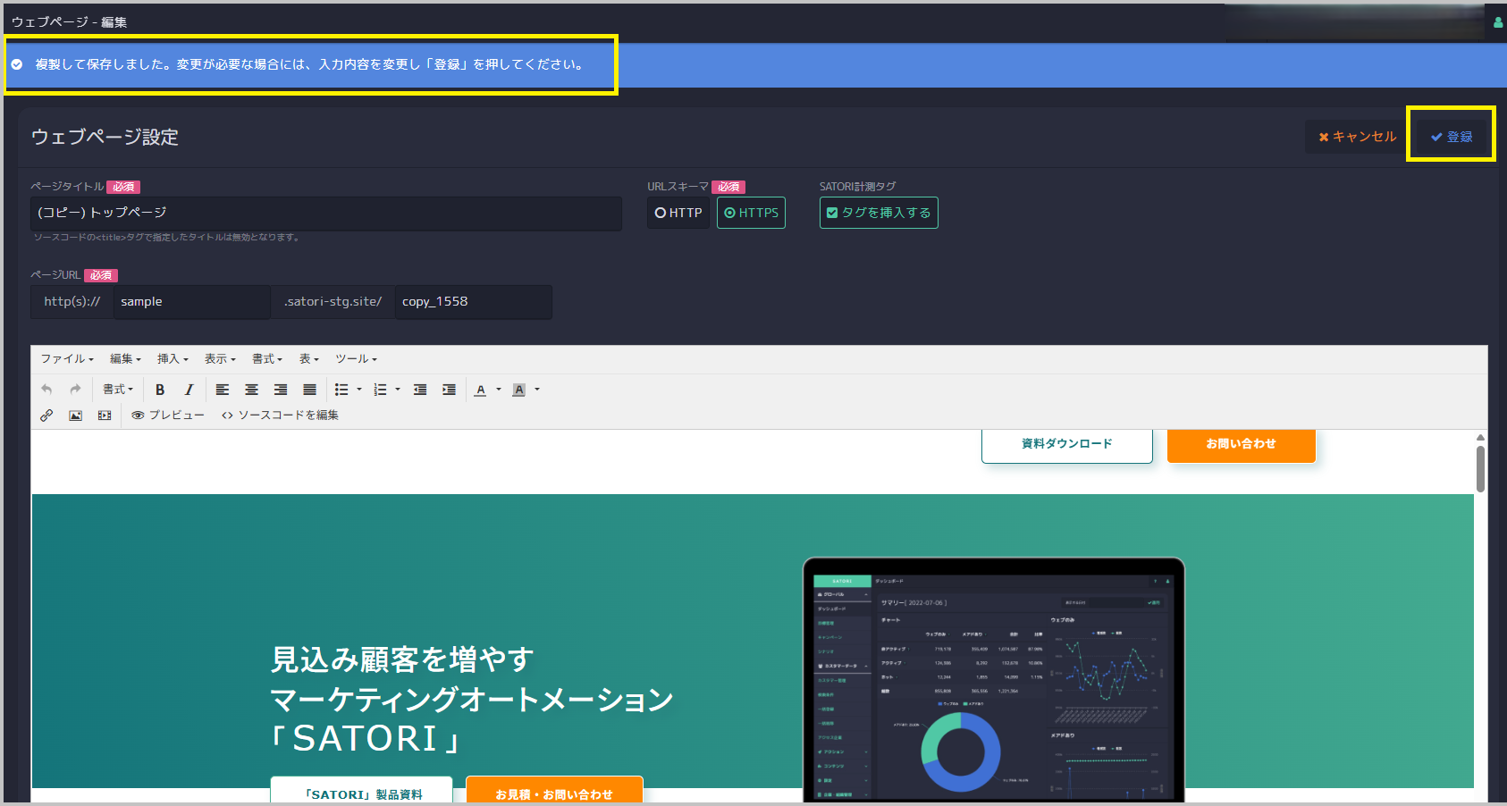
Task: Click the ウェブページ設定 heading
Action: click(105, 137)
